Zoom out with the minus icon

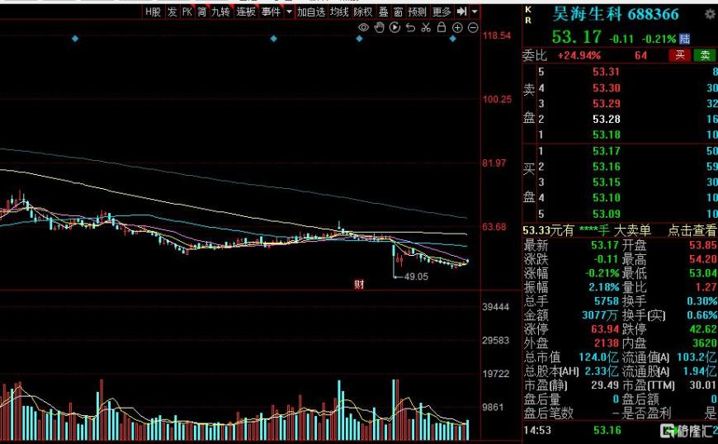point(473,27)
